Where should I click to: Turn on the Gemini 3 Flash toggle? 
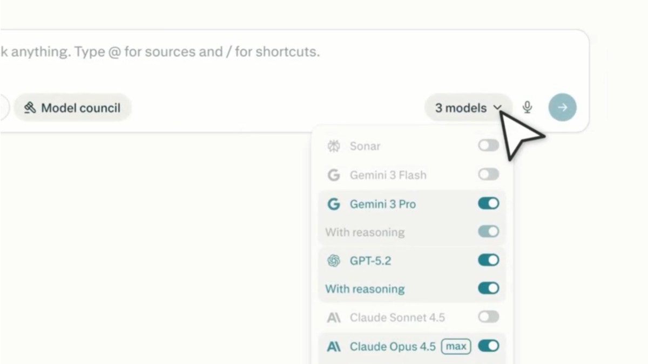488,174
